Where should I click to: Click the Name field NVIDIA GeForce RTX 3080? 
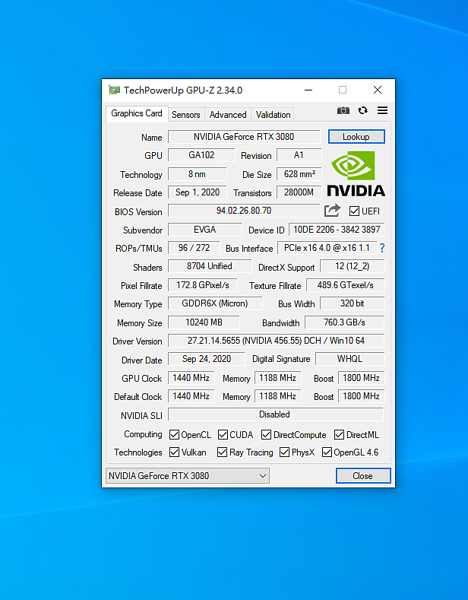coord(244,137)
